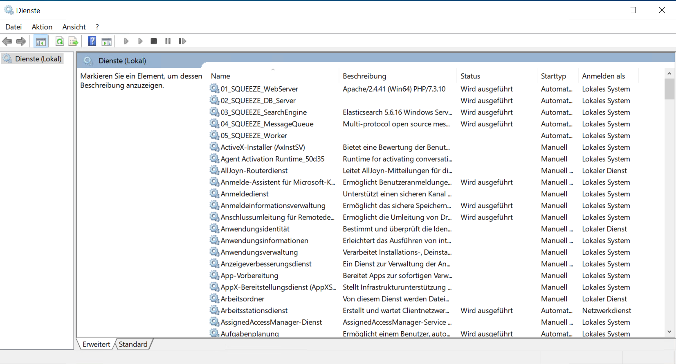
Task: Click the Start service play icon
Action: point(126,41)
